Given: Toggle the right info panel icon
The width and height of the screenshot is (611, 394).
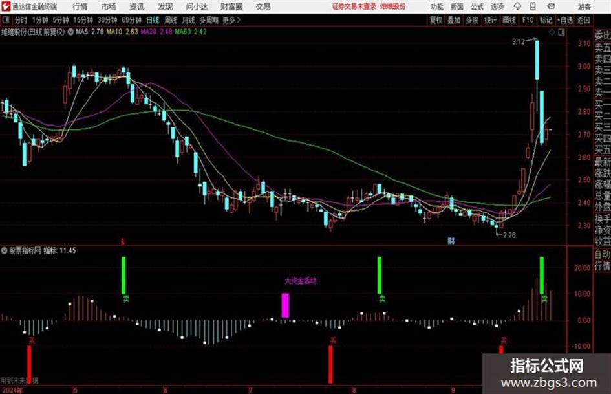Looking at the screenshot, I should pos(561,32).
